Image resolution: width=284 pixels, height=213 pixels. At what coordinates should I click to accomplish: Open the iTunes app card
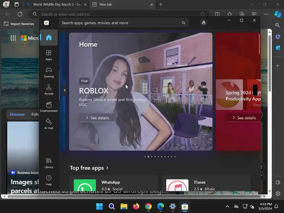(206, 183)
